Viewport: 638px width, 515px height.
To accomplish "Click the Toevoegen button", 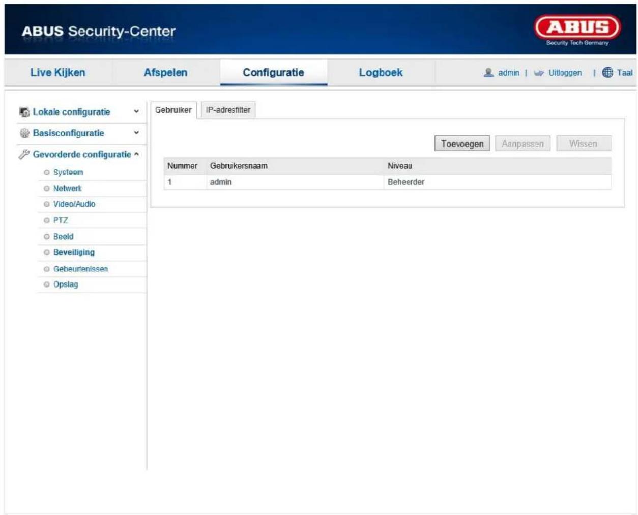I will point(462,144).
